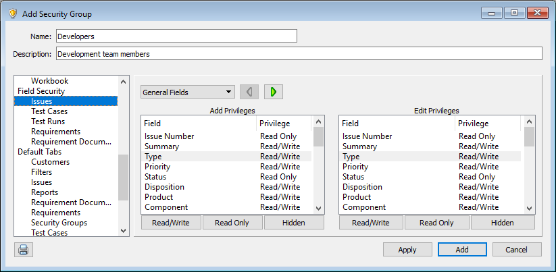Select Test Runs in the tree
Screen dimensions: 556x272
[47, 121]
